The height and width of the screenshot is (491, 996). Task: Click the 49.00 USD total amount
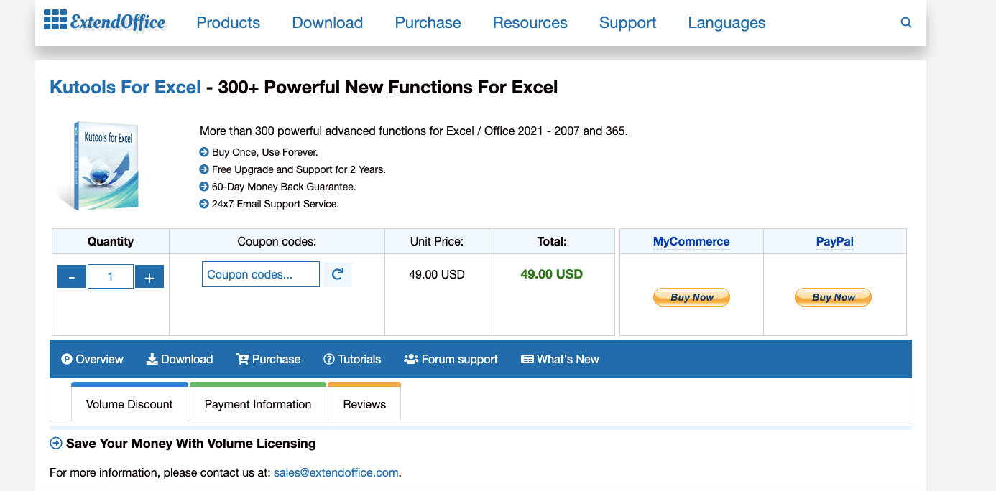click(x=552, y=274)
